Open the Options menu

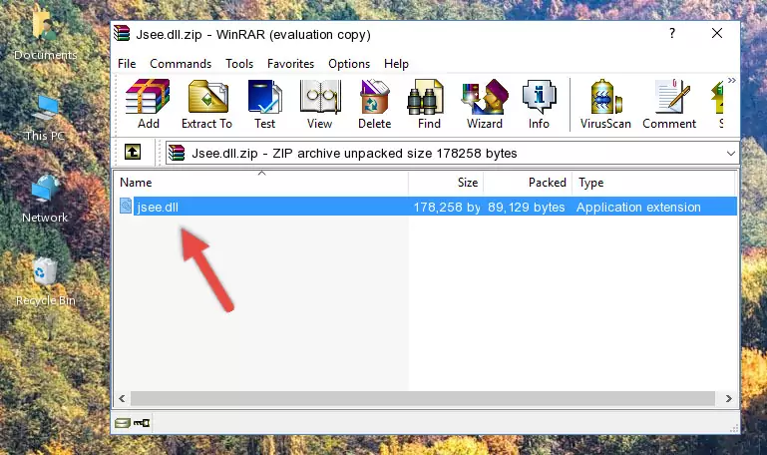click(x=349, y=64)
